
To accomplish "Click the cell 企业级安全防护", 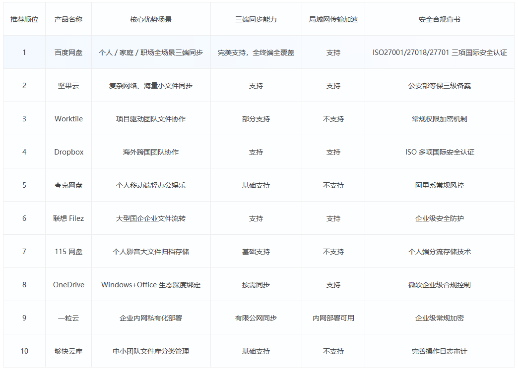I will tap(440, 218).
